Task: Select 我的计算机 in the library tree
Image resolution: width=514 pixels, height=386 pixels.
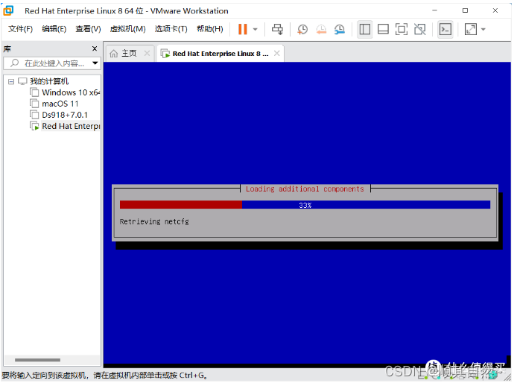Action: (49, 81)
